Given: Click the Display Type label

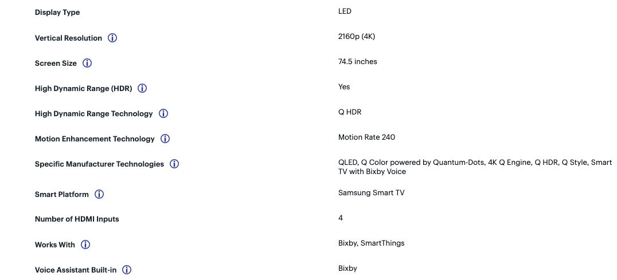Looking at the screenshot, I should (x=57, y=13).
